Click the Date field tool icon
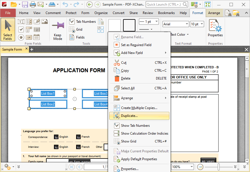 click(x=37, y=37)
